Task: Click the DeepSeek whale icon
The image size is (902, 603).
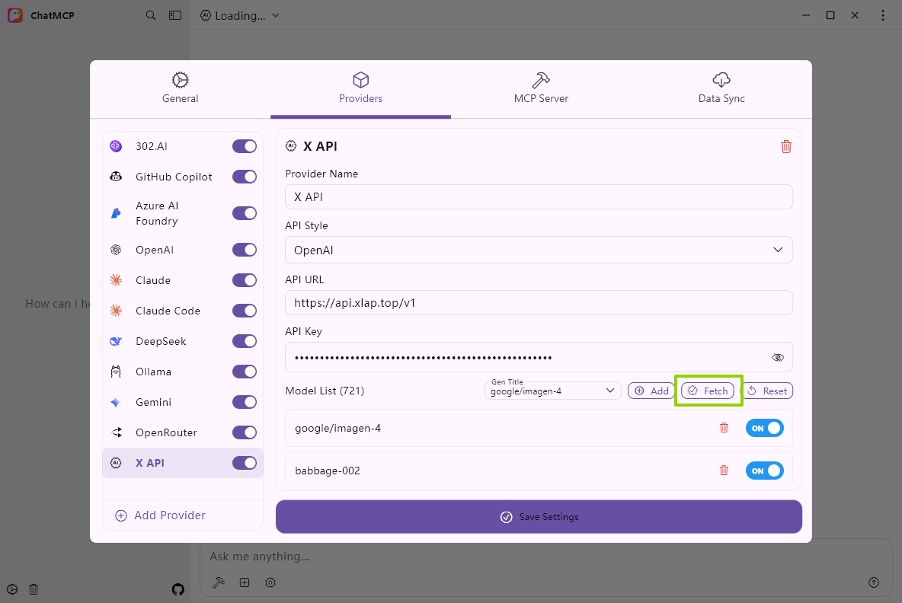Action: click(116, 341)
